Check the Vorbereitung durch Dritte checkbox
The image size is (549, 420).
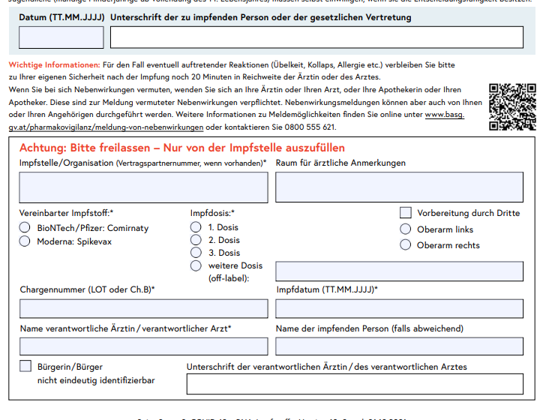pos(406,212)
